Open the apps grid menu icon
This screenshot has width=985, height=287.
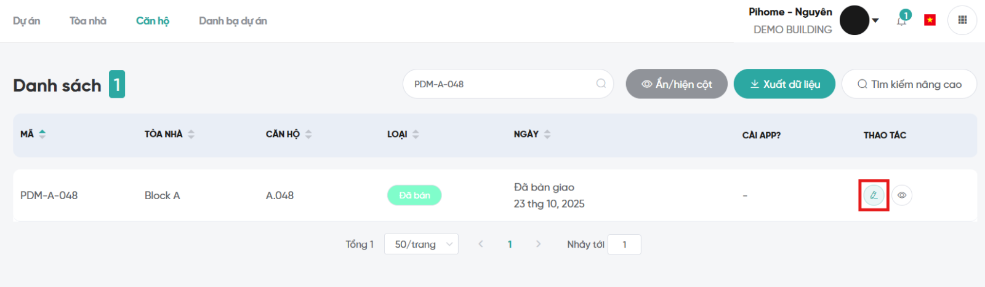(962, 20)
